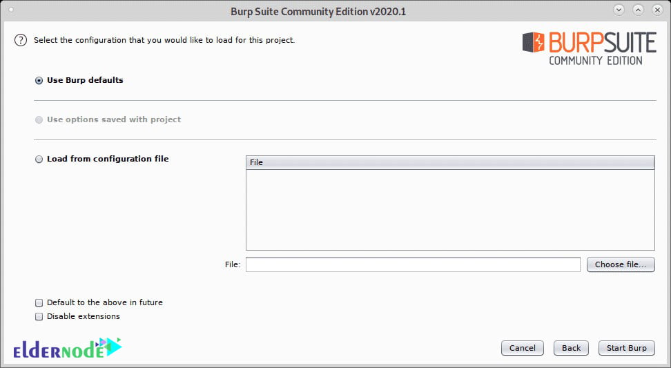
Task: Minimize the Burp Suite window
Action: coord(619,10)
